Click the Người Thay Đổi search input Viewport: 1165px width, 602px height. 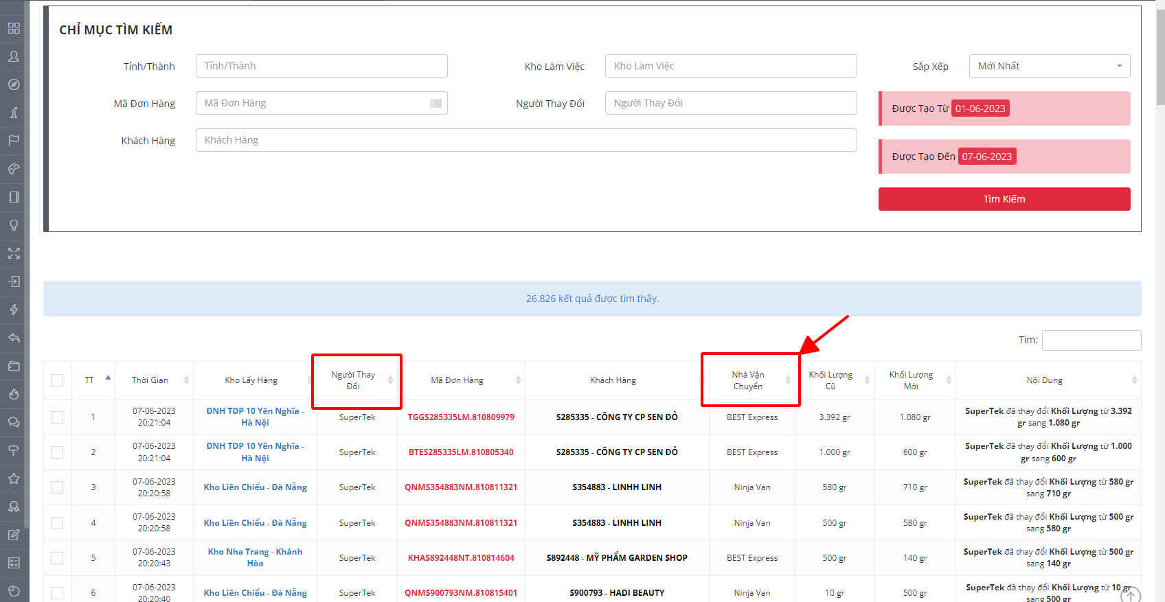(731, 103)
